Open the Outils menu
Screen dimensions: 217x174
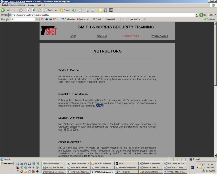click(x=39, y=6)
